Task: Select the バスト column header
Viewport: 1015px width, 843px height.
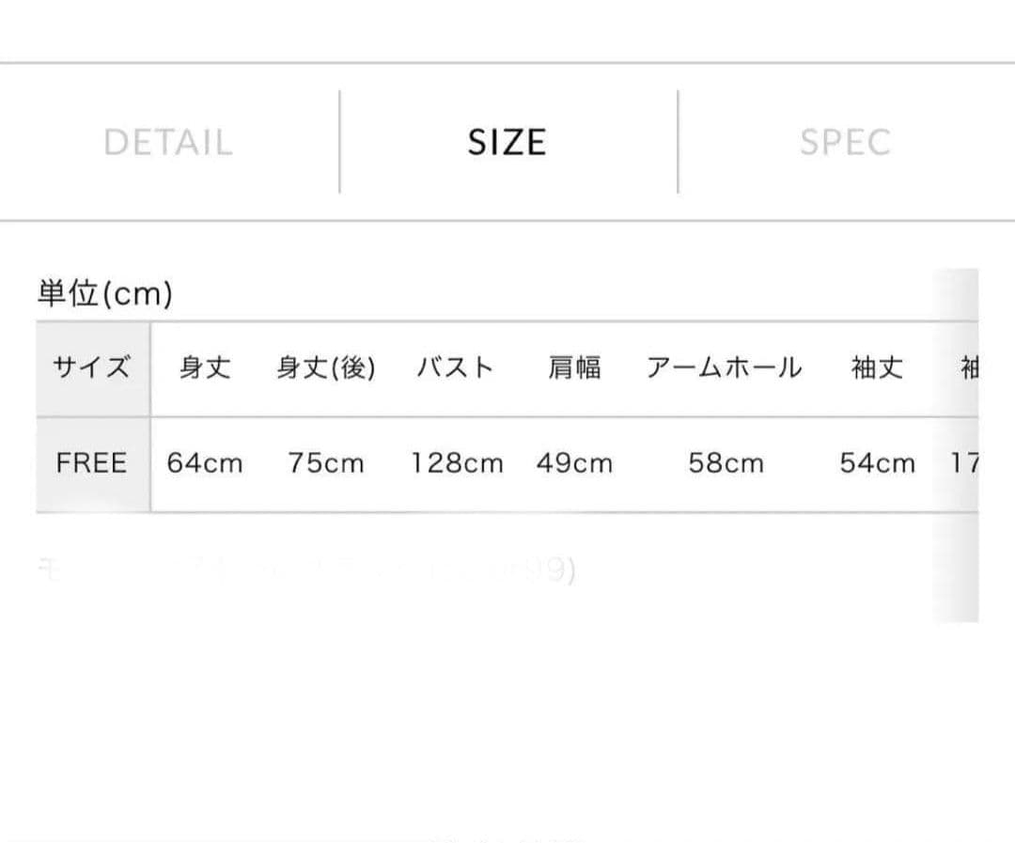Action: pos(456,367)
